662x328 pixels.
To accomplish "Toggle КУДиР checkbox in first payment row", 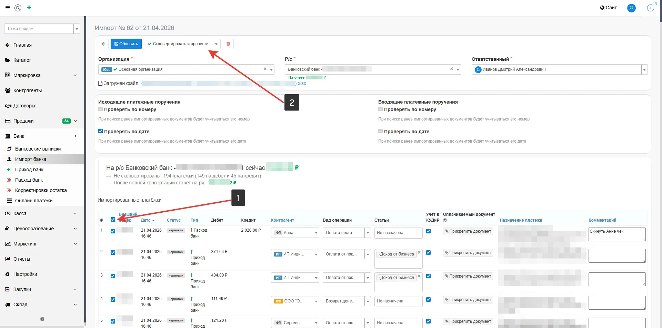I will point(428,231).
